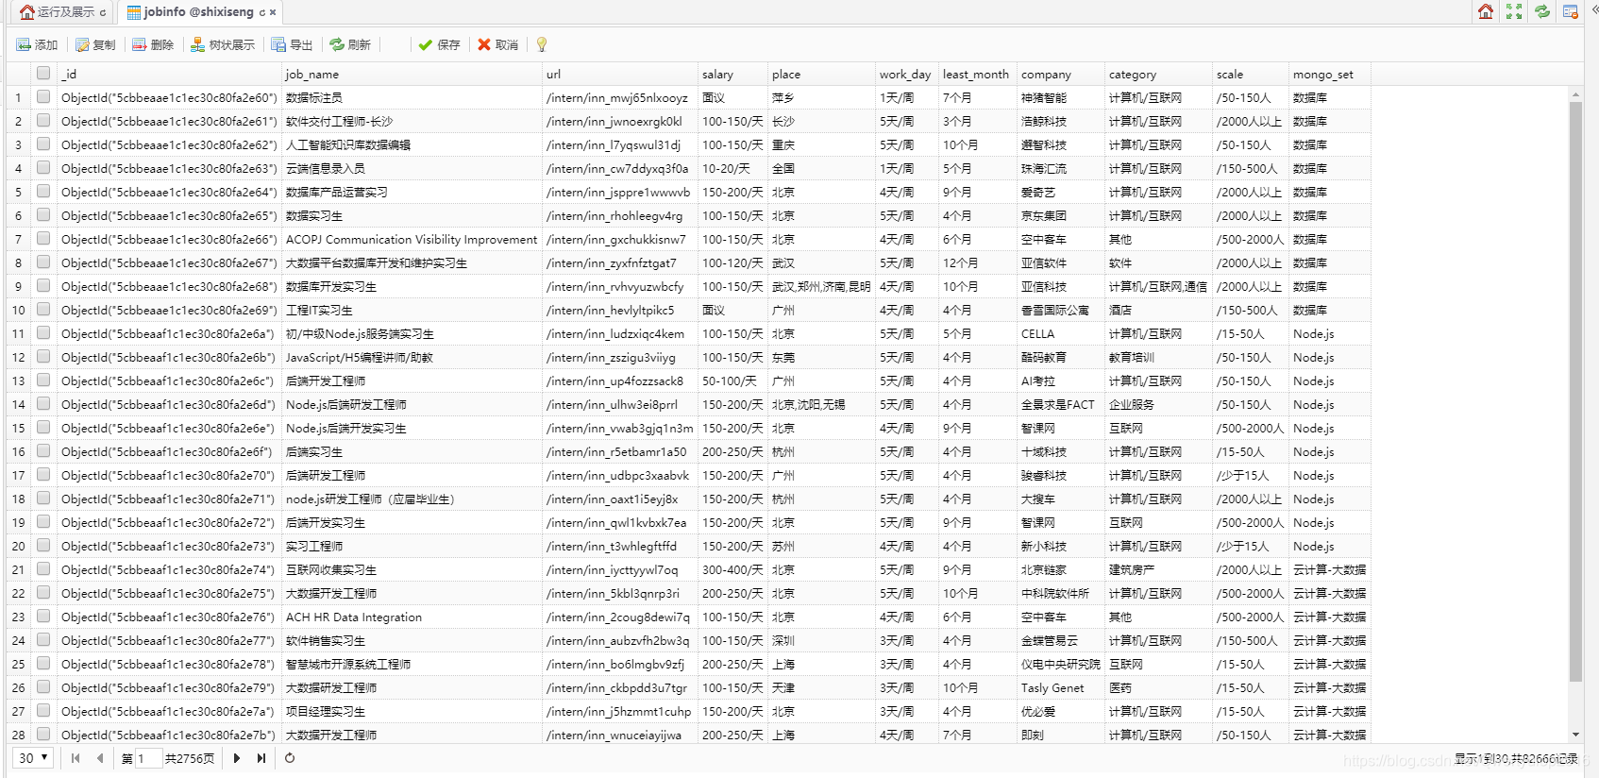Viewport: 1599px width, 778px height.
Task: Go to the last page
Action: point(261,758)
